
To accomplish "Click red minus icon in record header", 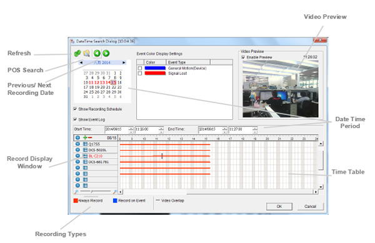I will [x=90, y=137].
